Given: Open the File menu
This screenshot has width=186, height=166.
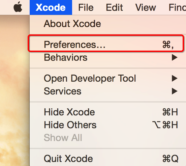Looking at the screenshot, I should click(x=86, y=7).
